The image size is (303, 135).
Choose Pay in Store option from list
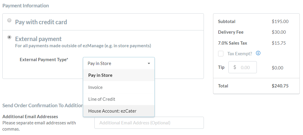click(119, 75)
